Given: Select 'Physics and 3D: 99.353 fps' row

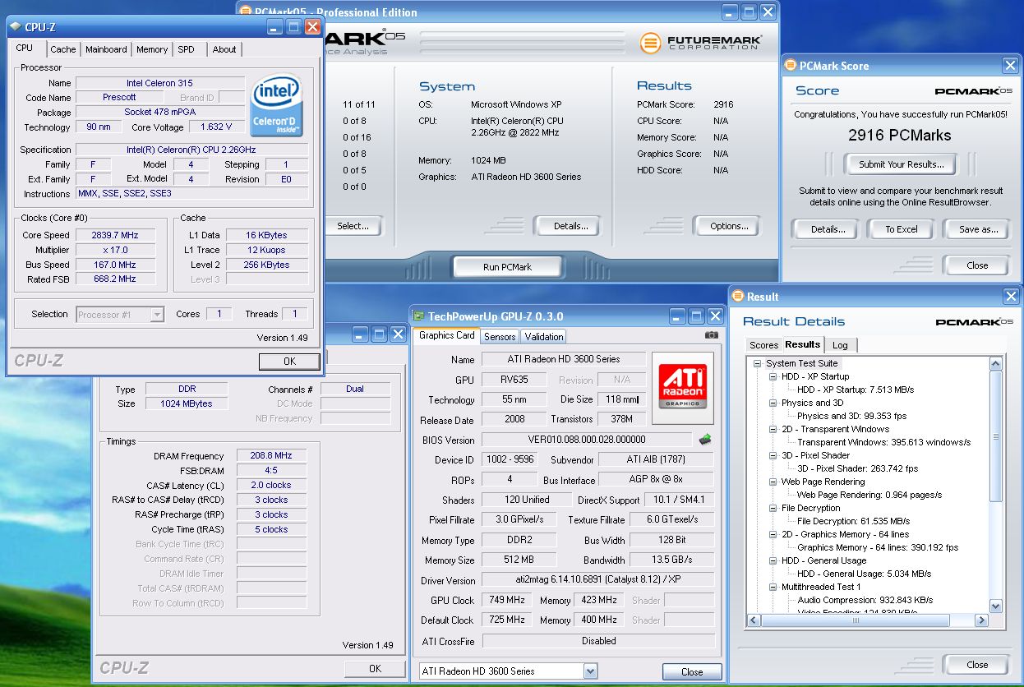Looking at the screenshot, I should click(x=852, y=416).
